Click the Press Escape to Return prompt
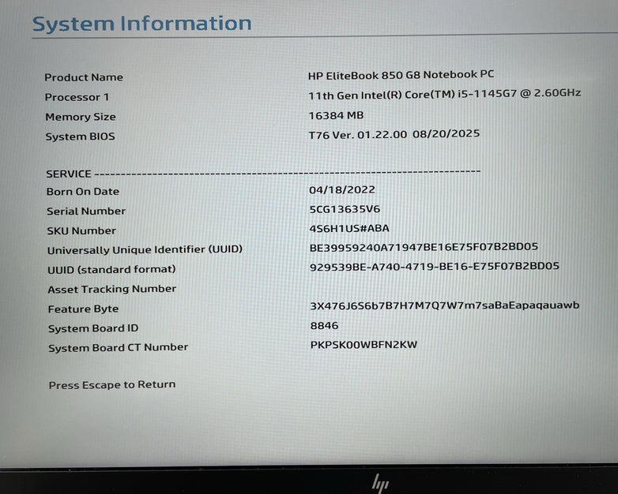 point(112,384)
